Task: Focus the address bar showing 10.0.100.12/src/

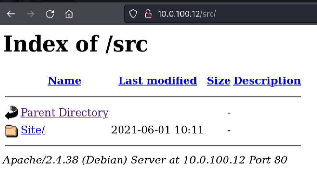Action: [216, 14]
